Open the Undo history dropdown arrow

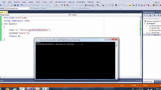(24, 5)
